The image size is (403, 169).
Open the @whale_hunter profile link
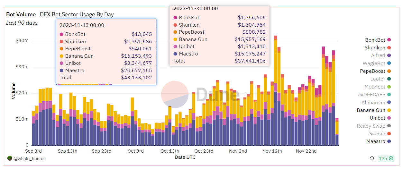[29, 158]
